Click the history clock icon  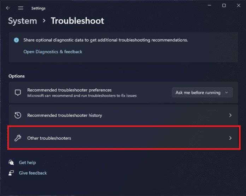click(x=18, y=115)
